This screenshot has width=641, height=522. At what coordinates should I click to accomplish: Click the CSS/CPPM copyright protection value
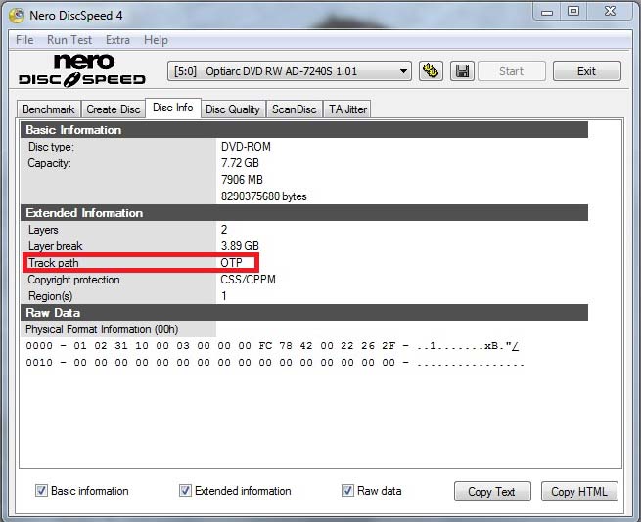click(x=249, y=280)
